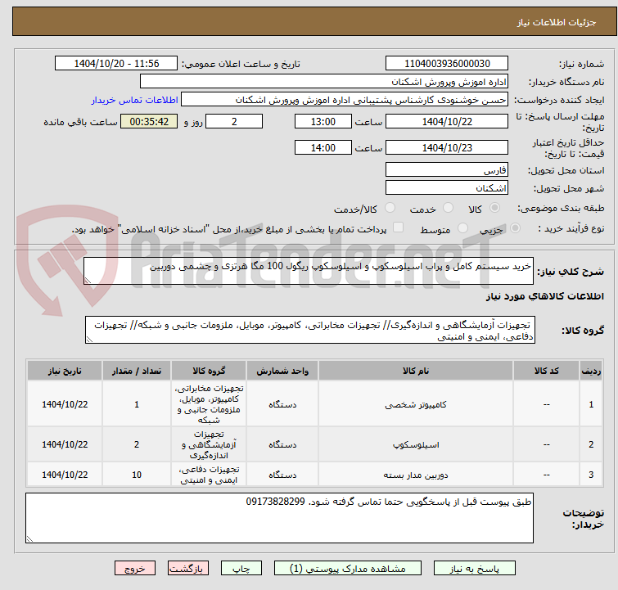Open اطلاعات تماس خریدار link
Viewport: 618px width, 590px height.
pyautogui.click(x=135, y=100)
